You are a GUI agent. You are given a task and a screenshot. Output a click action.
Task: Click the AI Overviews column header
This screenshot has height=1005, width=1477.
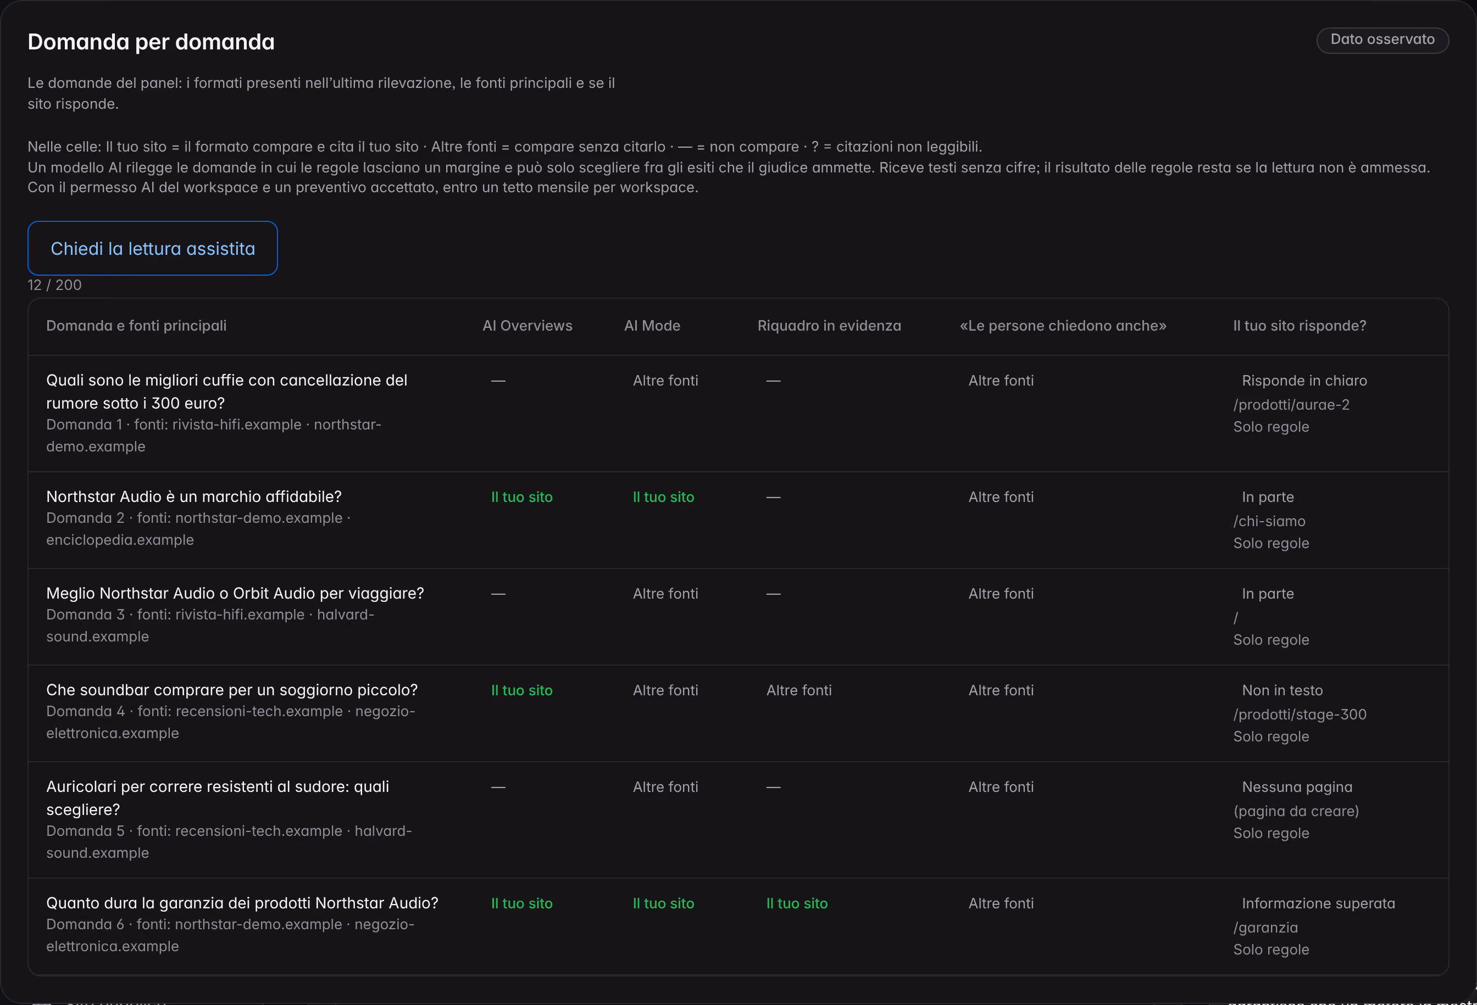(x=527, y=326)
